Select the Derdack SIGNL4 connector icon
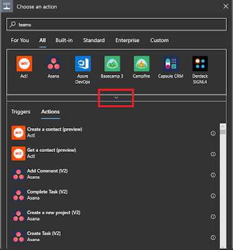 [x=200, y=64]
